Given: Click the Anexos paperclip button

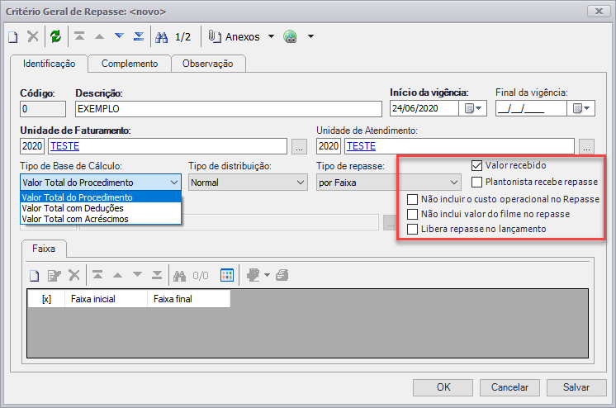Looking at the screenshot, I should pyautogui.click(x=235, y=36).
